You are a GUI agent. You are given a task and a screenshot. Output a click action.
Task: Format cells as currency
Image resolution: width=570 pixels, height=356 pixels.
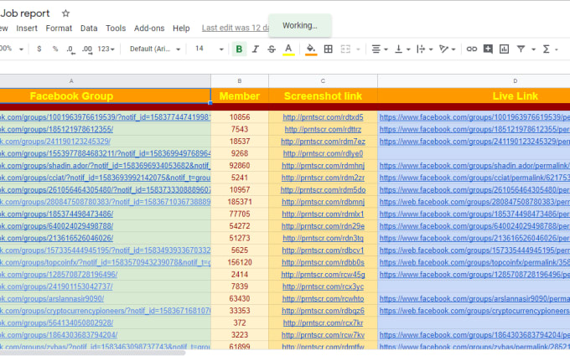39,49
